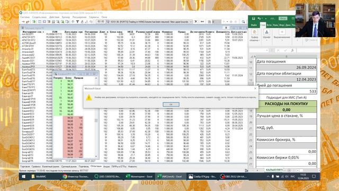This screenshot has height=191, width=339.
Task: Click the green table icon in QUIK toolbar
Action: coord(34,22)
